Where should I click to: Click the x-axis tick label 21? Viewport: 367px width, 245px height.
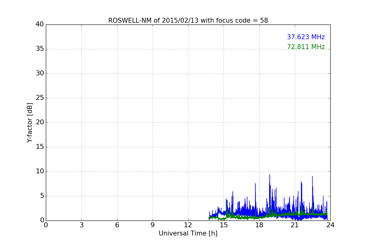(x=295, y=225)
